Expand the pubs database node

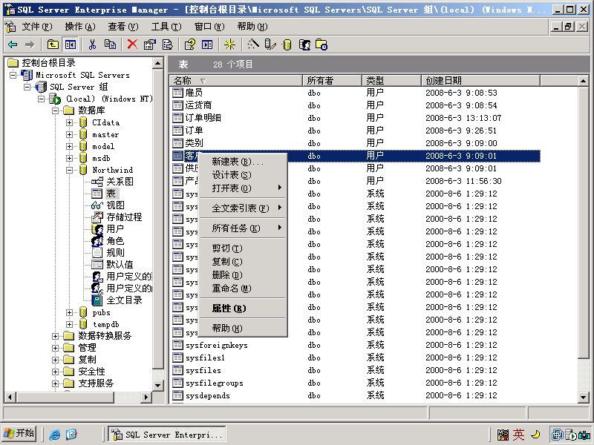click(69, 312)
